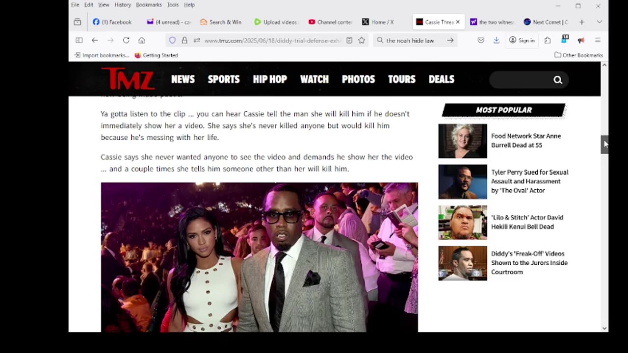
Task: Open a new tab with plus button
Action: point(582,22)
